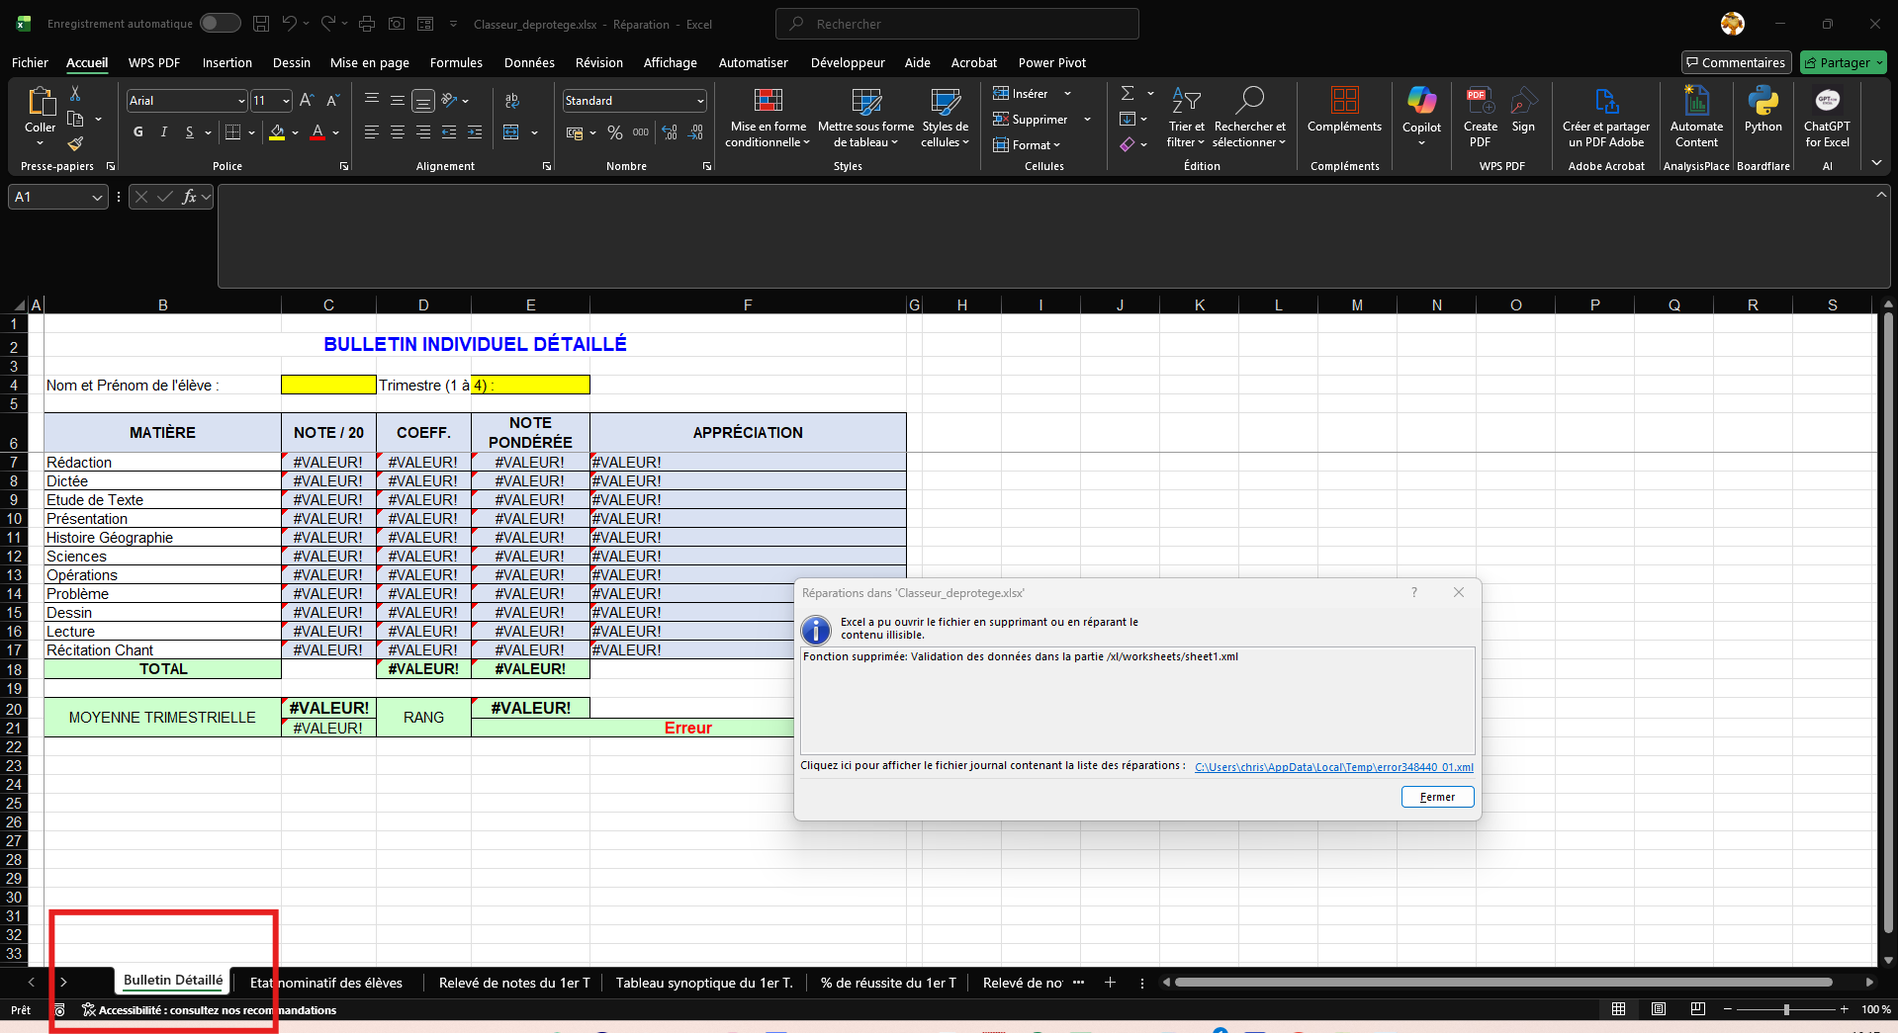Open the Standard number format dropdown
Screen dimensions: 1898x1034
click(700, 101)
